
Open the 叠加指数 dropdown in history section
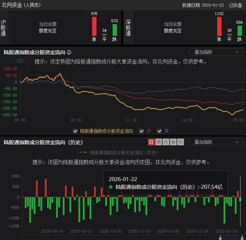(216, 142)
